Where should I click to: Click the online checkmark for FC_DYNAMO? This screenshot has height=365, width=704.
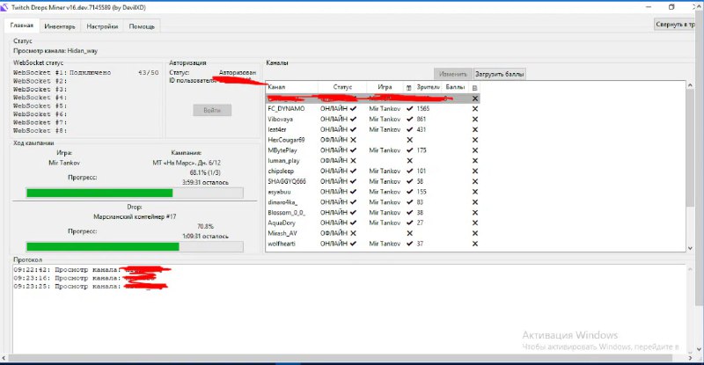[x=353, y=108]
